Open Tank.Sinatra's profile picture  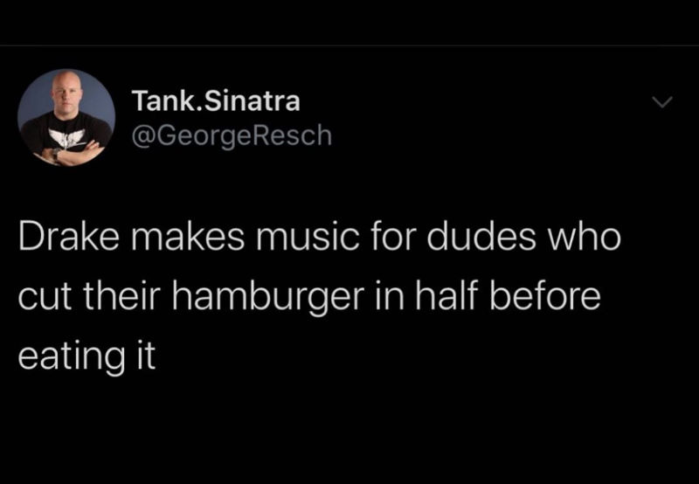[x=66, y=117]
